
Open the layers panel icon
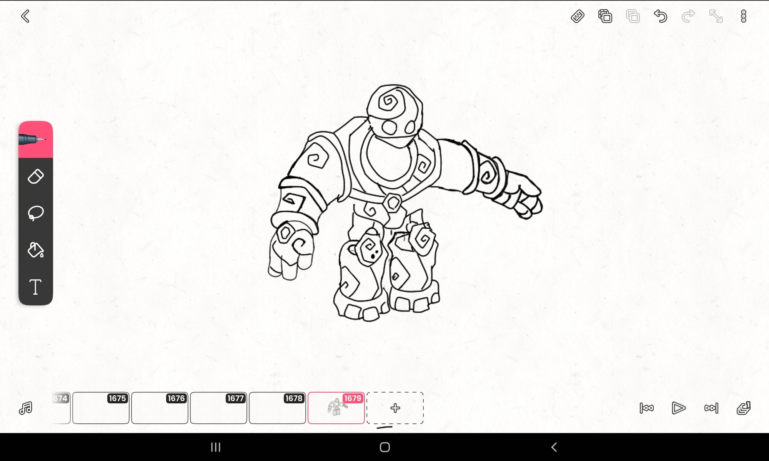pos(605,16)
